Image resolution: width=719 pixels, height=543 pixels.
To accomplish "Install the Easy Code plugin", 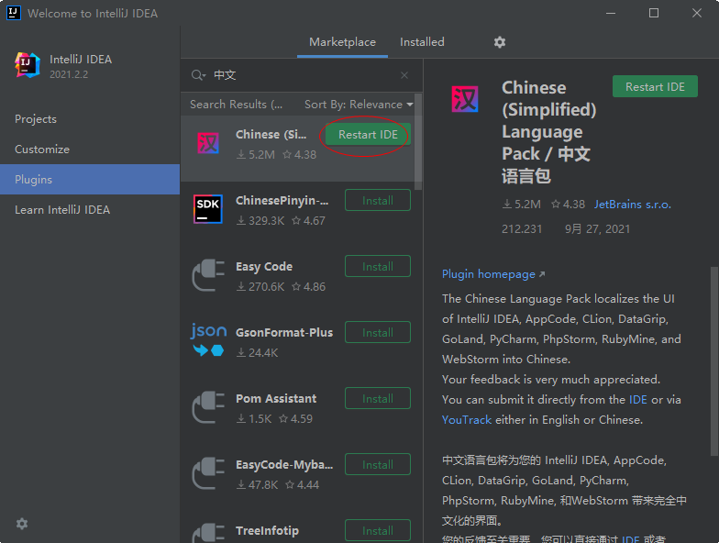I will point(378,266).
